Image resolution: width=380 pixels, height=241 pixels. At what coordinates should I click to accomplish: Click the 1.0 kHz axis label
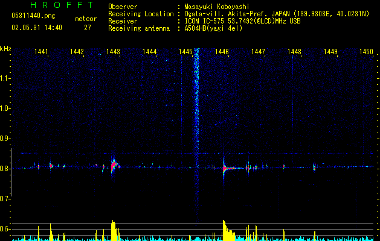(x=5, y=108)
